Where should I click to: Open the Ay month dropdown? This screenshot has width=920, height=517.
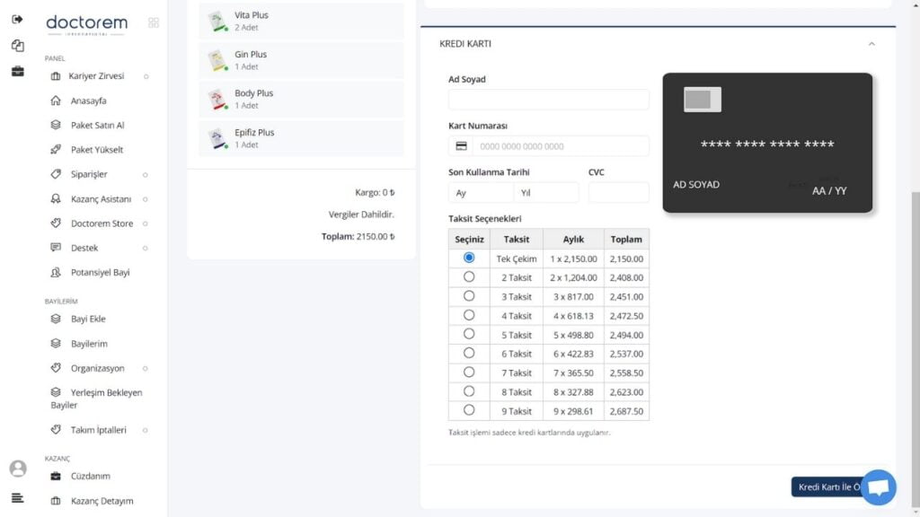point(482,193)
